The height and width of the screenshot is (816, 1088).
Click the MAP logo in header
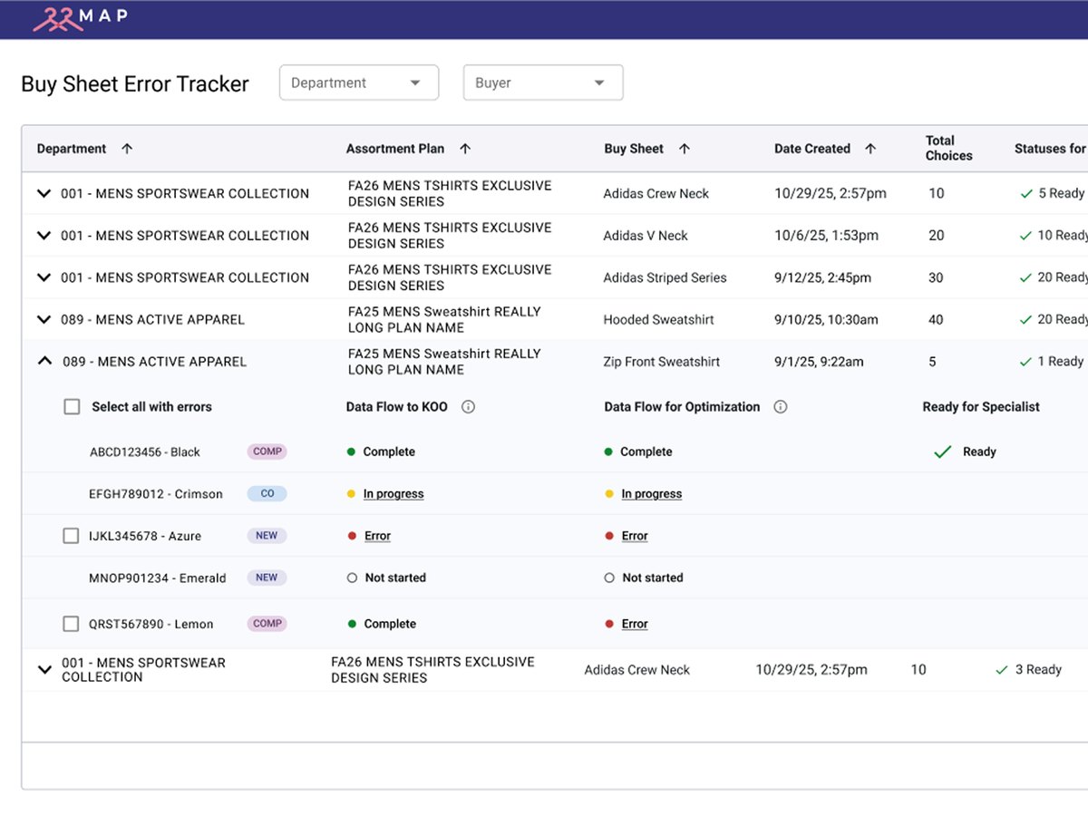tap(80, 18)
